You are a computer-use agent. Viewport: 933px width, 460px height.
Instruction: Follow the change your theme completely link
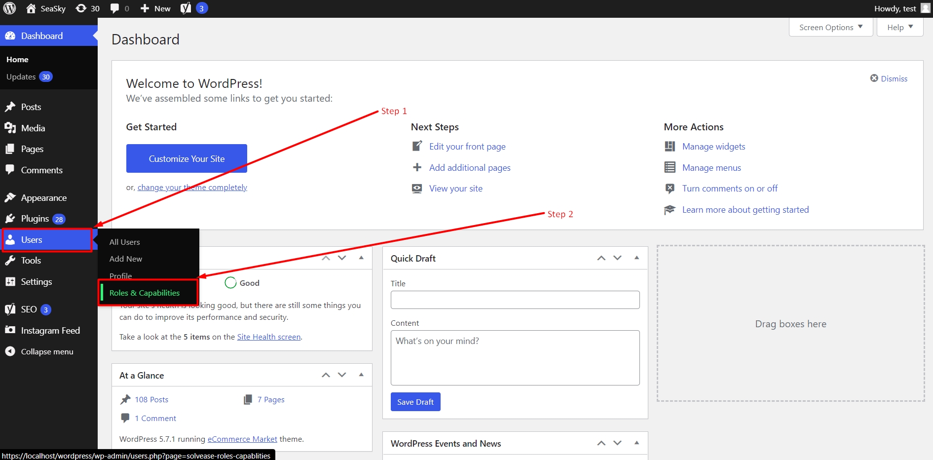coord(192,187)
